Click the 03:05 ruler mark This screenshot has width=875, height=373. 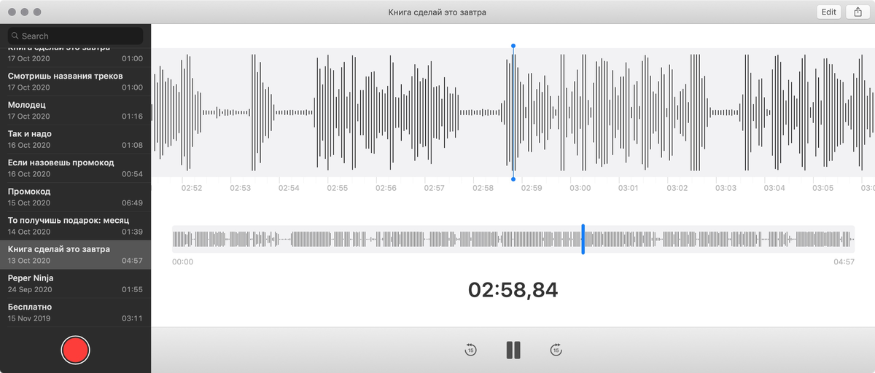823,188
